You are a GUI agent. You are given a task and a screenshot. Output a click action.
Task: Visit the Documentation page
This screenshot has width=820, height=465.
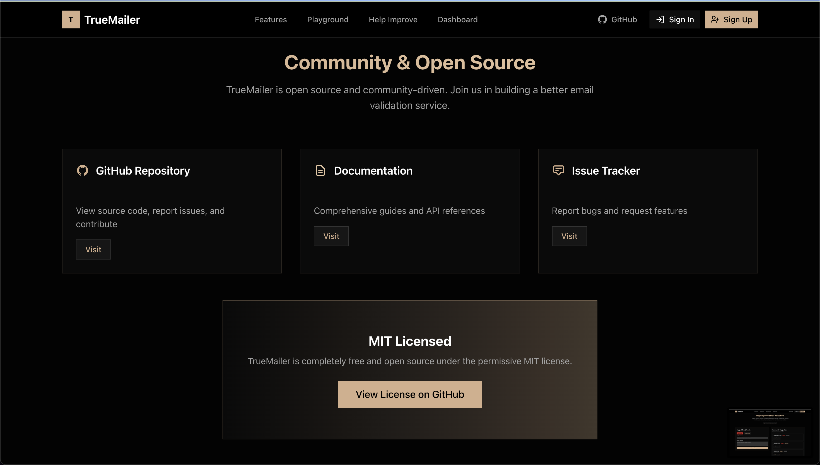click(331, 236)
